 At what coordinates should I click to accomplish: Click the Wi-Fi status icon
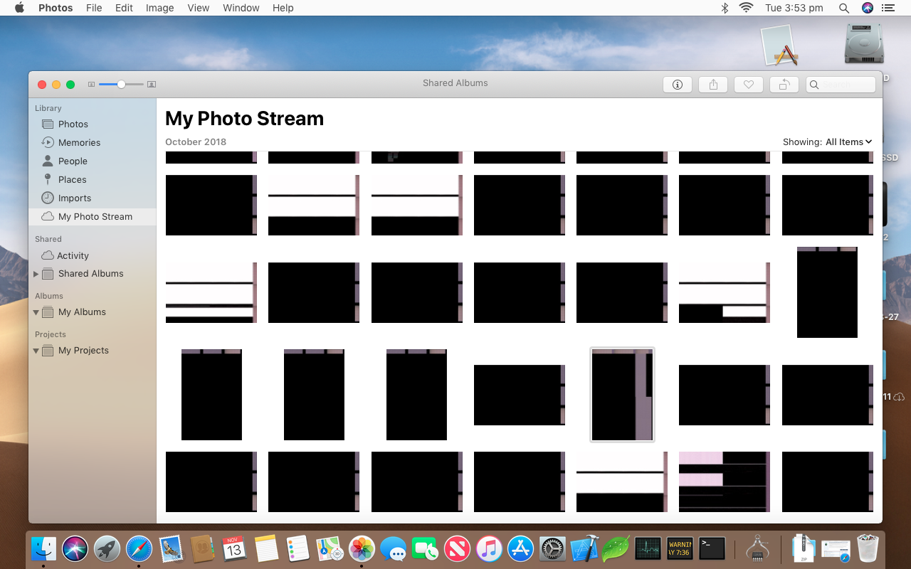pos(746,8)
